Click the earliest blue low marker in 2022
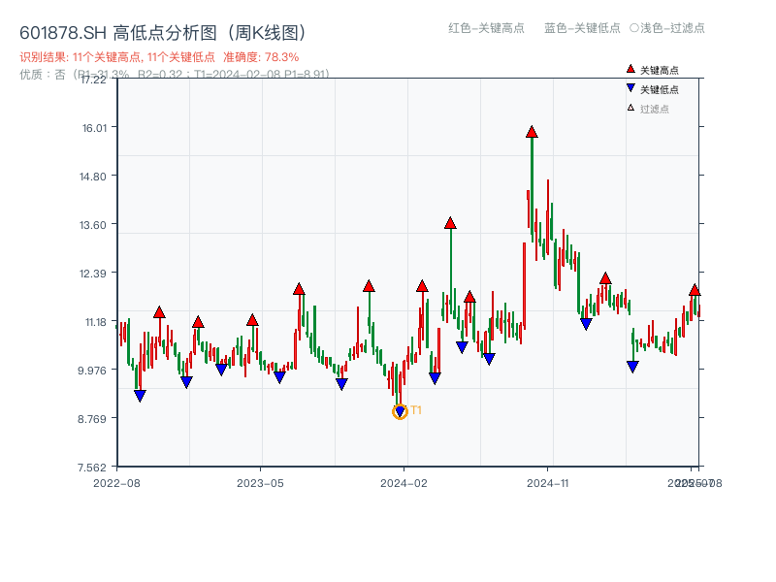This screenshot has height=582, width=776. click(140, 396)
